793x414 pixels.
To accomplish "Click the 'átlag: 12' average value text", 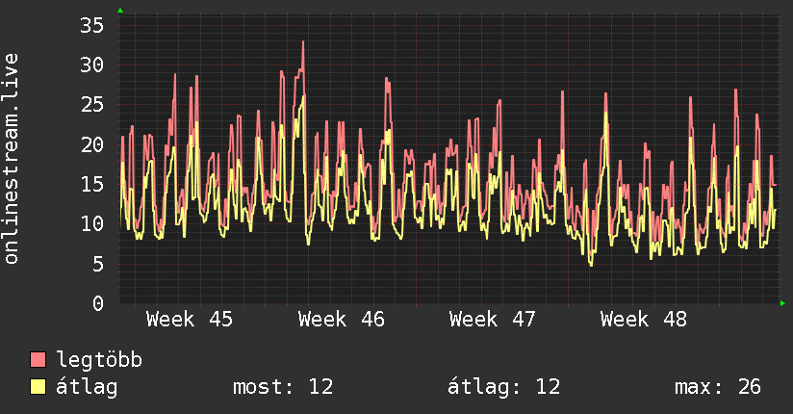I will click(503, 387).
